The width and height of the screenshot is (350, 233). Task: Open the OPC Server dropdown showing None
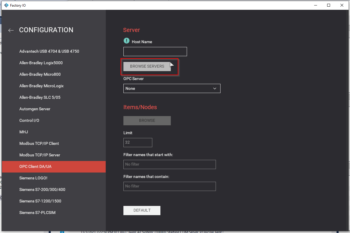point(172,88)
